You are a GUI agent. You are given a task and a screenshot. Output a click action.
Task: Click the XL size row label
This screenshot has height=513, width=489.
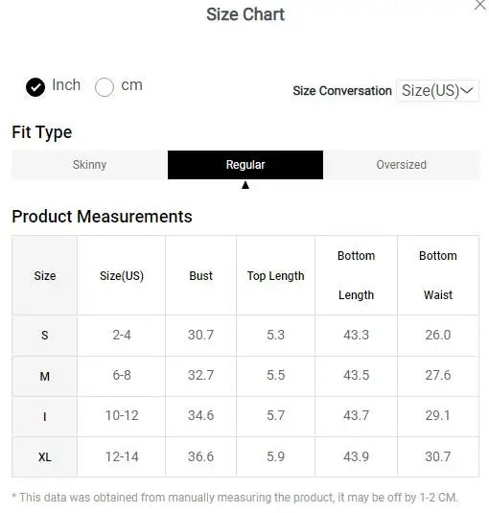(45, 457)
